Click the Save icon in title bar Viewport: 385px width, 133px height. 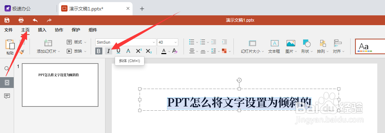pos(7,20)
